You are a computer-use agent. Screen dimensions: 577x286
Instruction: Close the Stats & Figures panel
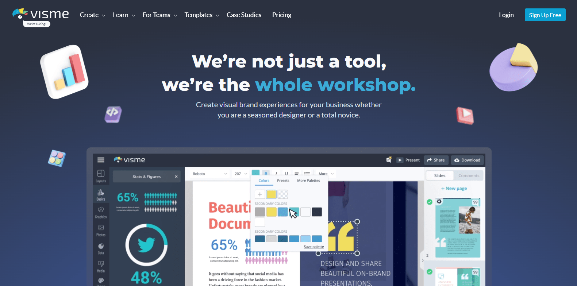(176, 177)
